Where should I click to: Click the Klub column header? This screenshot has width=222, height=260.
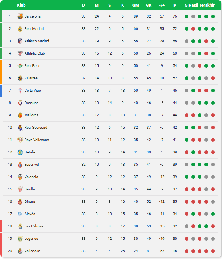click(x=21, y=5)
